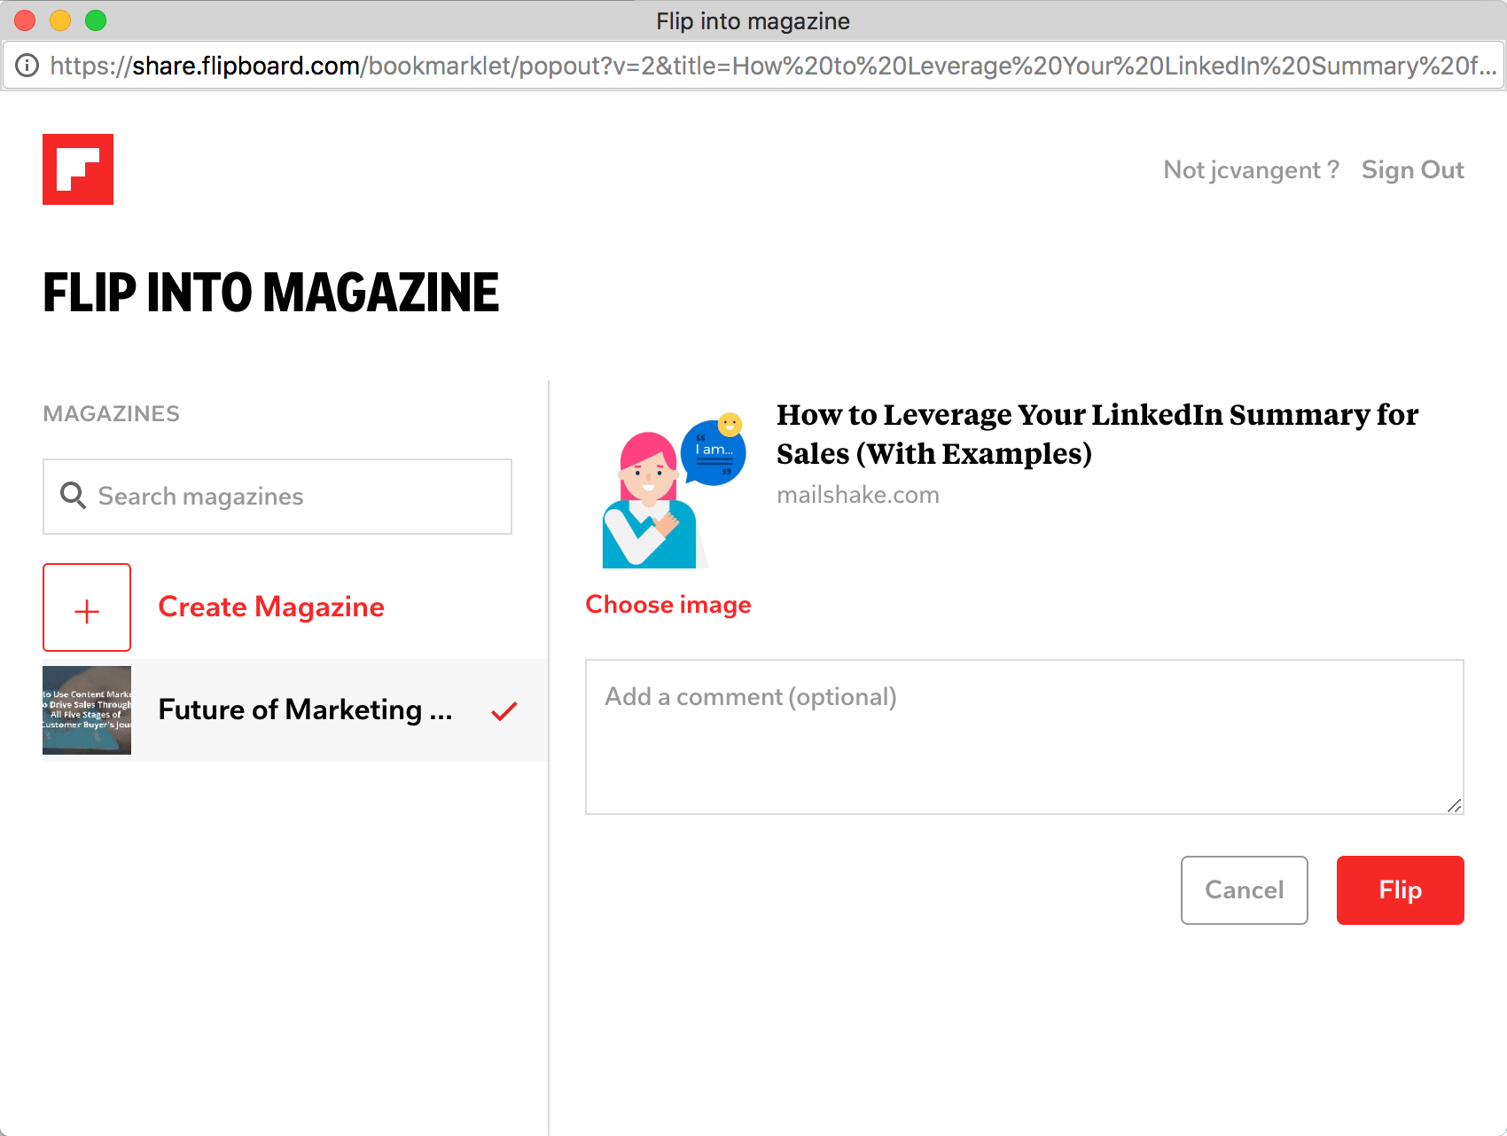
Task: Click the Create Magazine link
Action: click(271, 607)
